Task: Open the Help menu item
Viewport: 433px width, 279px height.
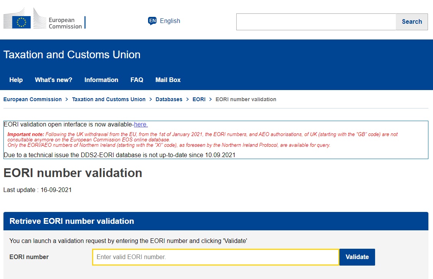Action: [16, 80]
